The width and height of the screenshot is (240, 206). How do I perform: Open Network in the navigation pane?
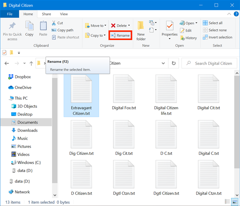point(19,192)
